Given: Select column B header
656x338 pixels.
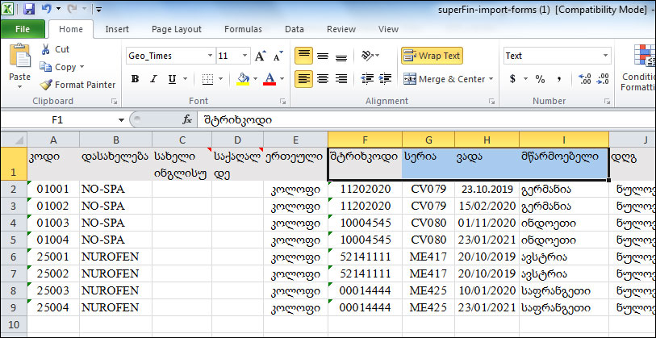Looking at the screenshot, I should (116, 140).
